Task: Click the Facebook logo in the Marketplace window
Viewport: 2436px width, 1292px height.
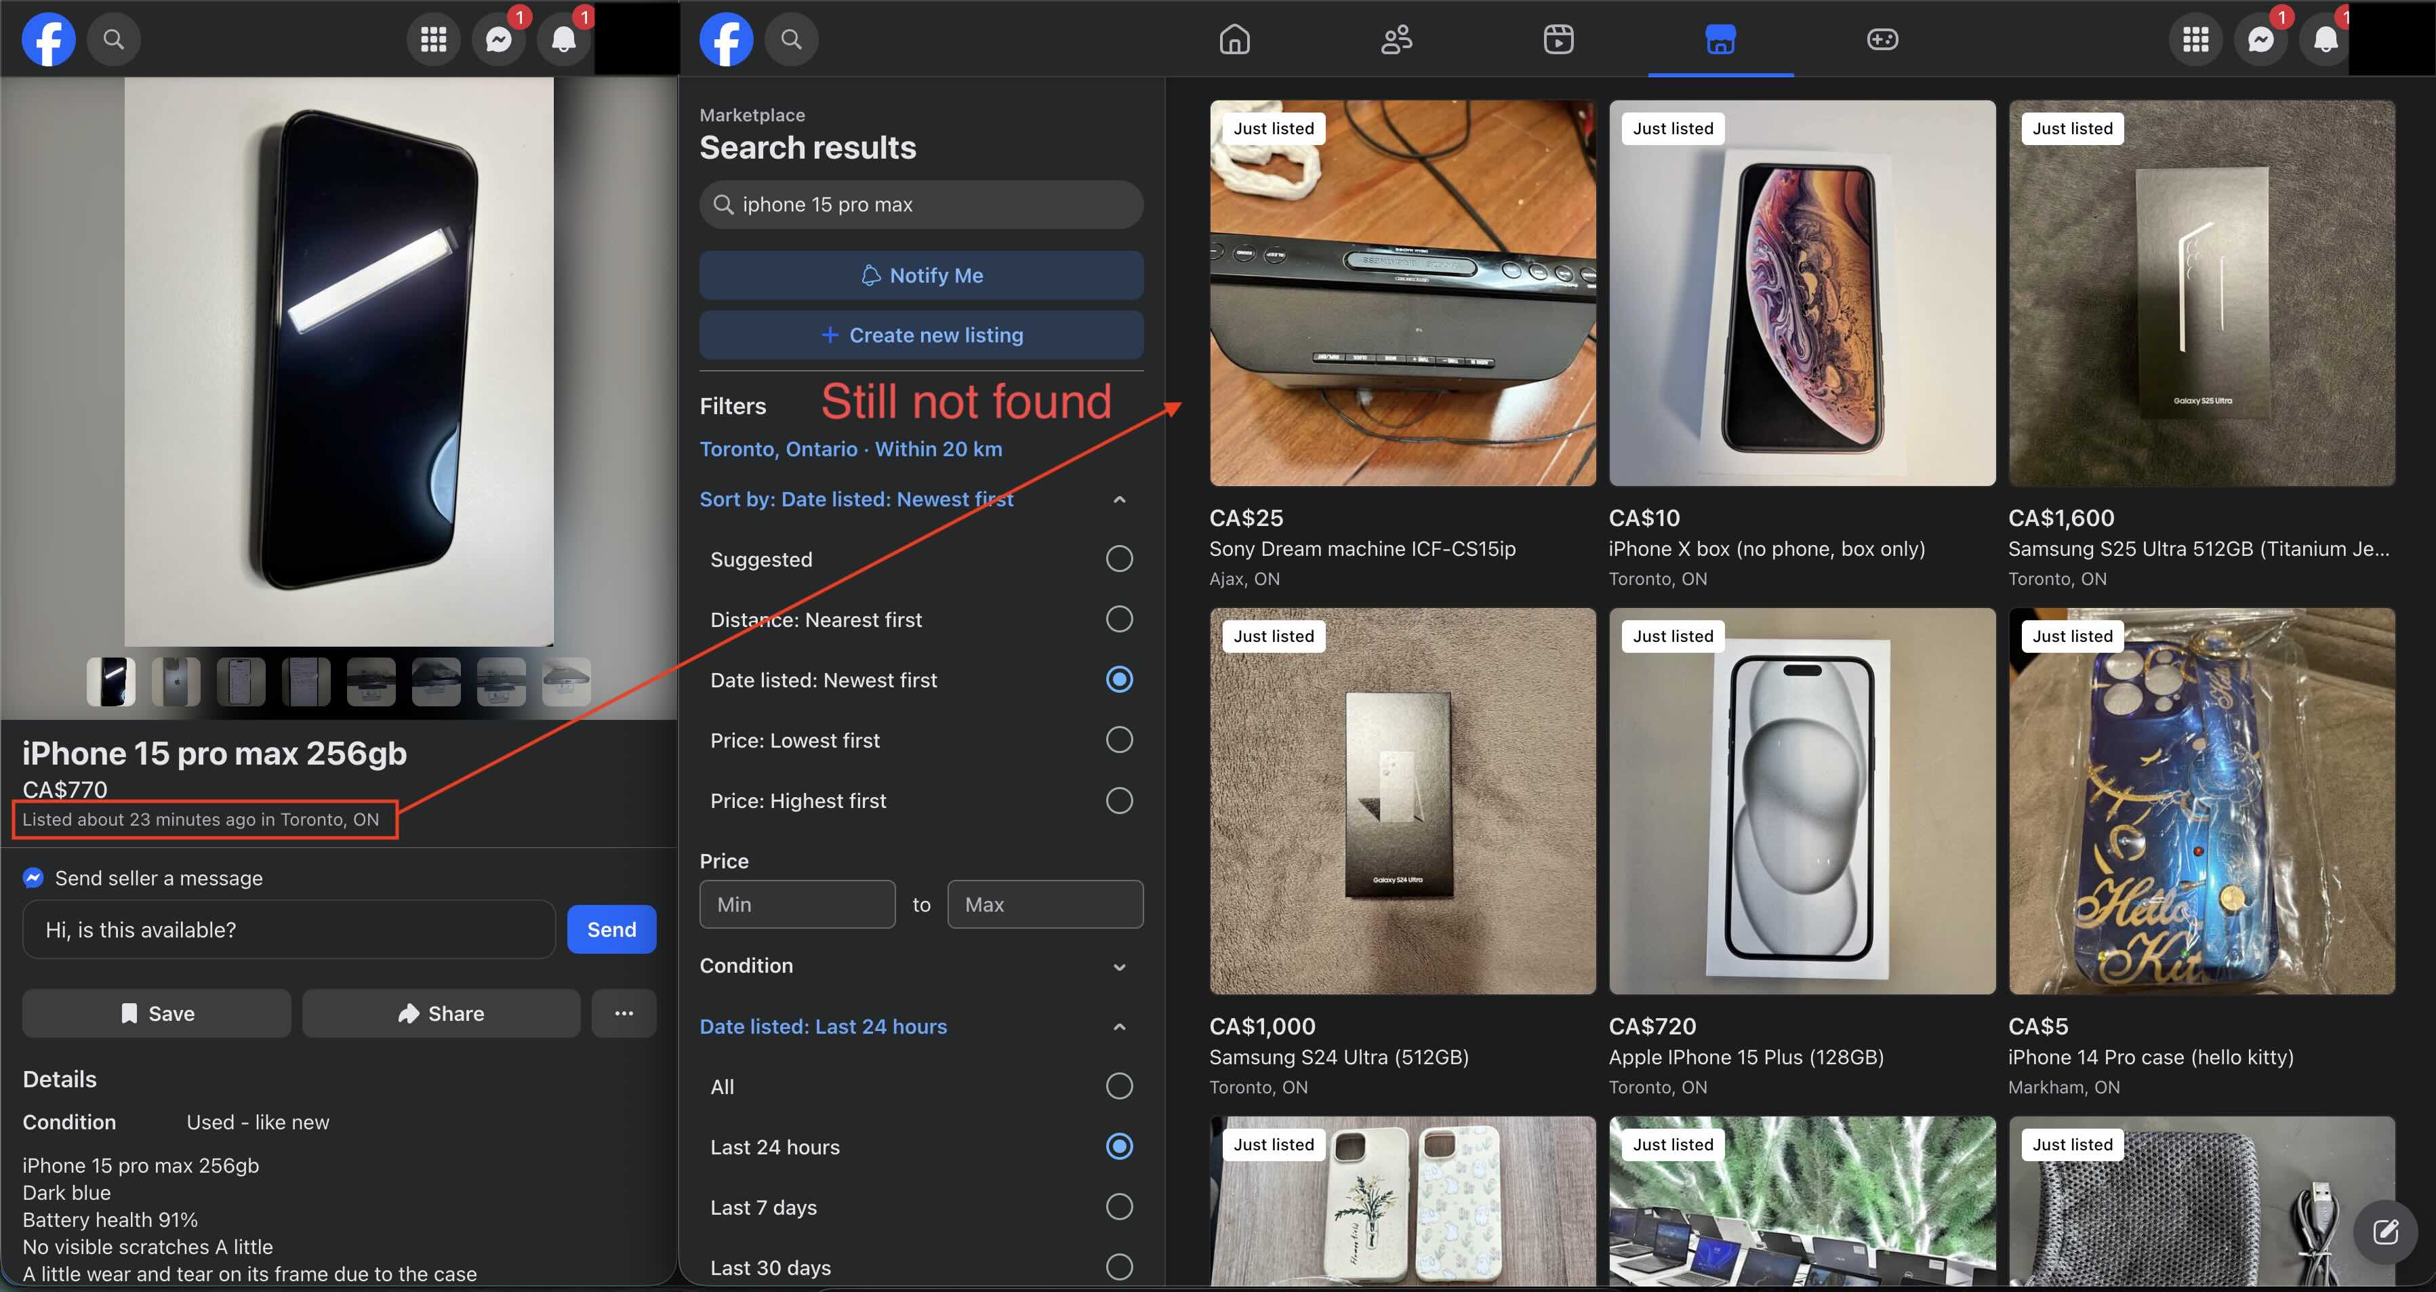Action: (727, 39)
